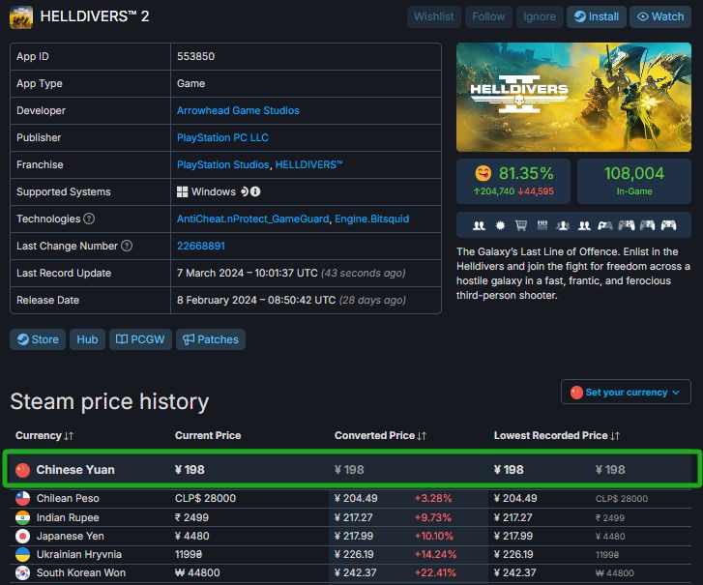Screen dimensions: 703x585
Task: Toggle Ignore for this game
Action: tap(540, 16)
